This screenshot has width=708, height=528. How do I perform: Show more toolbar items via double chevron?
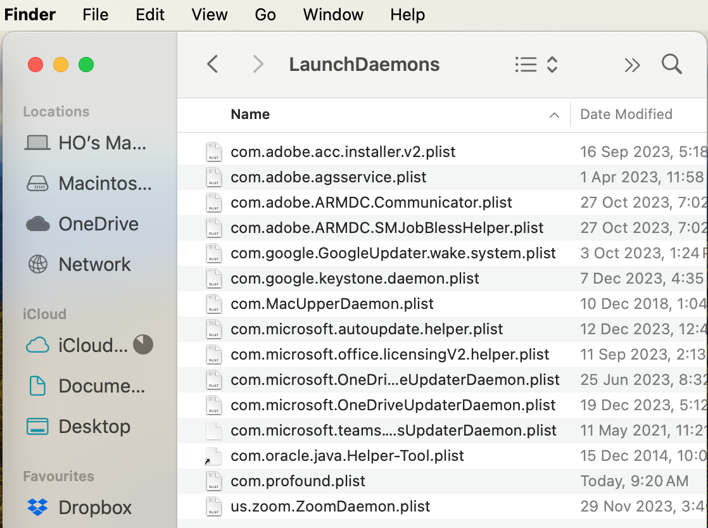click(x=632, y=65)
